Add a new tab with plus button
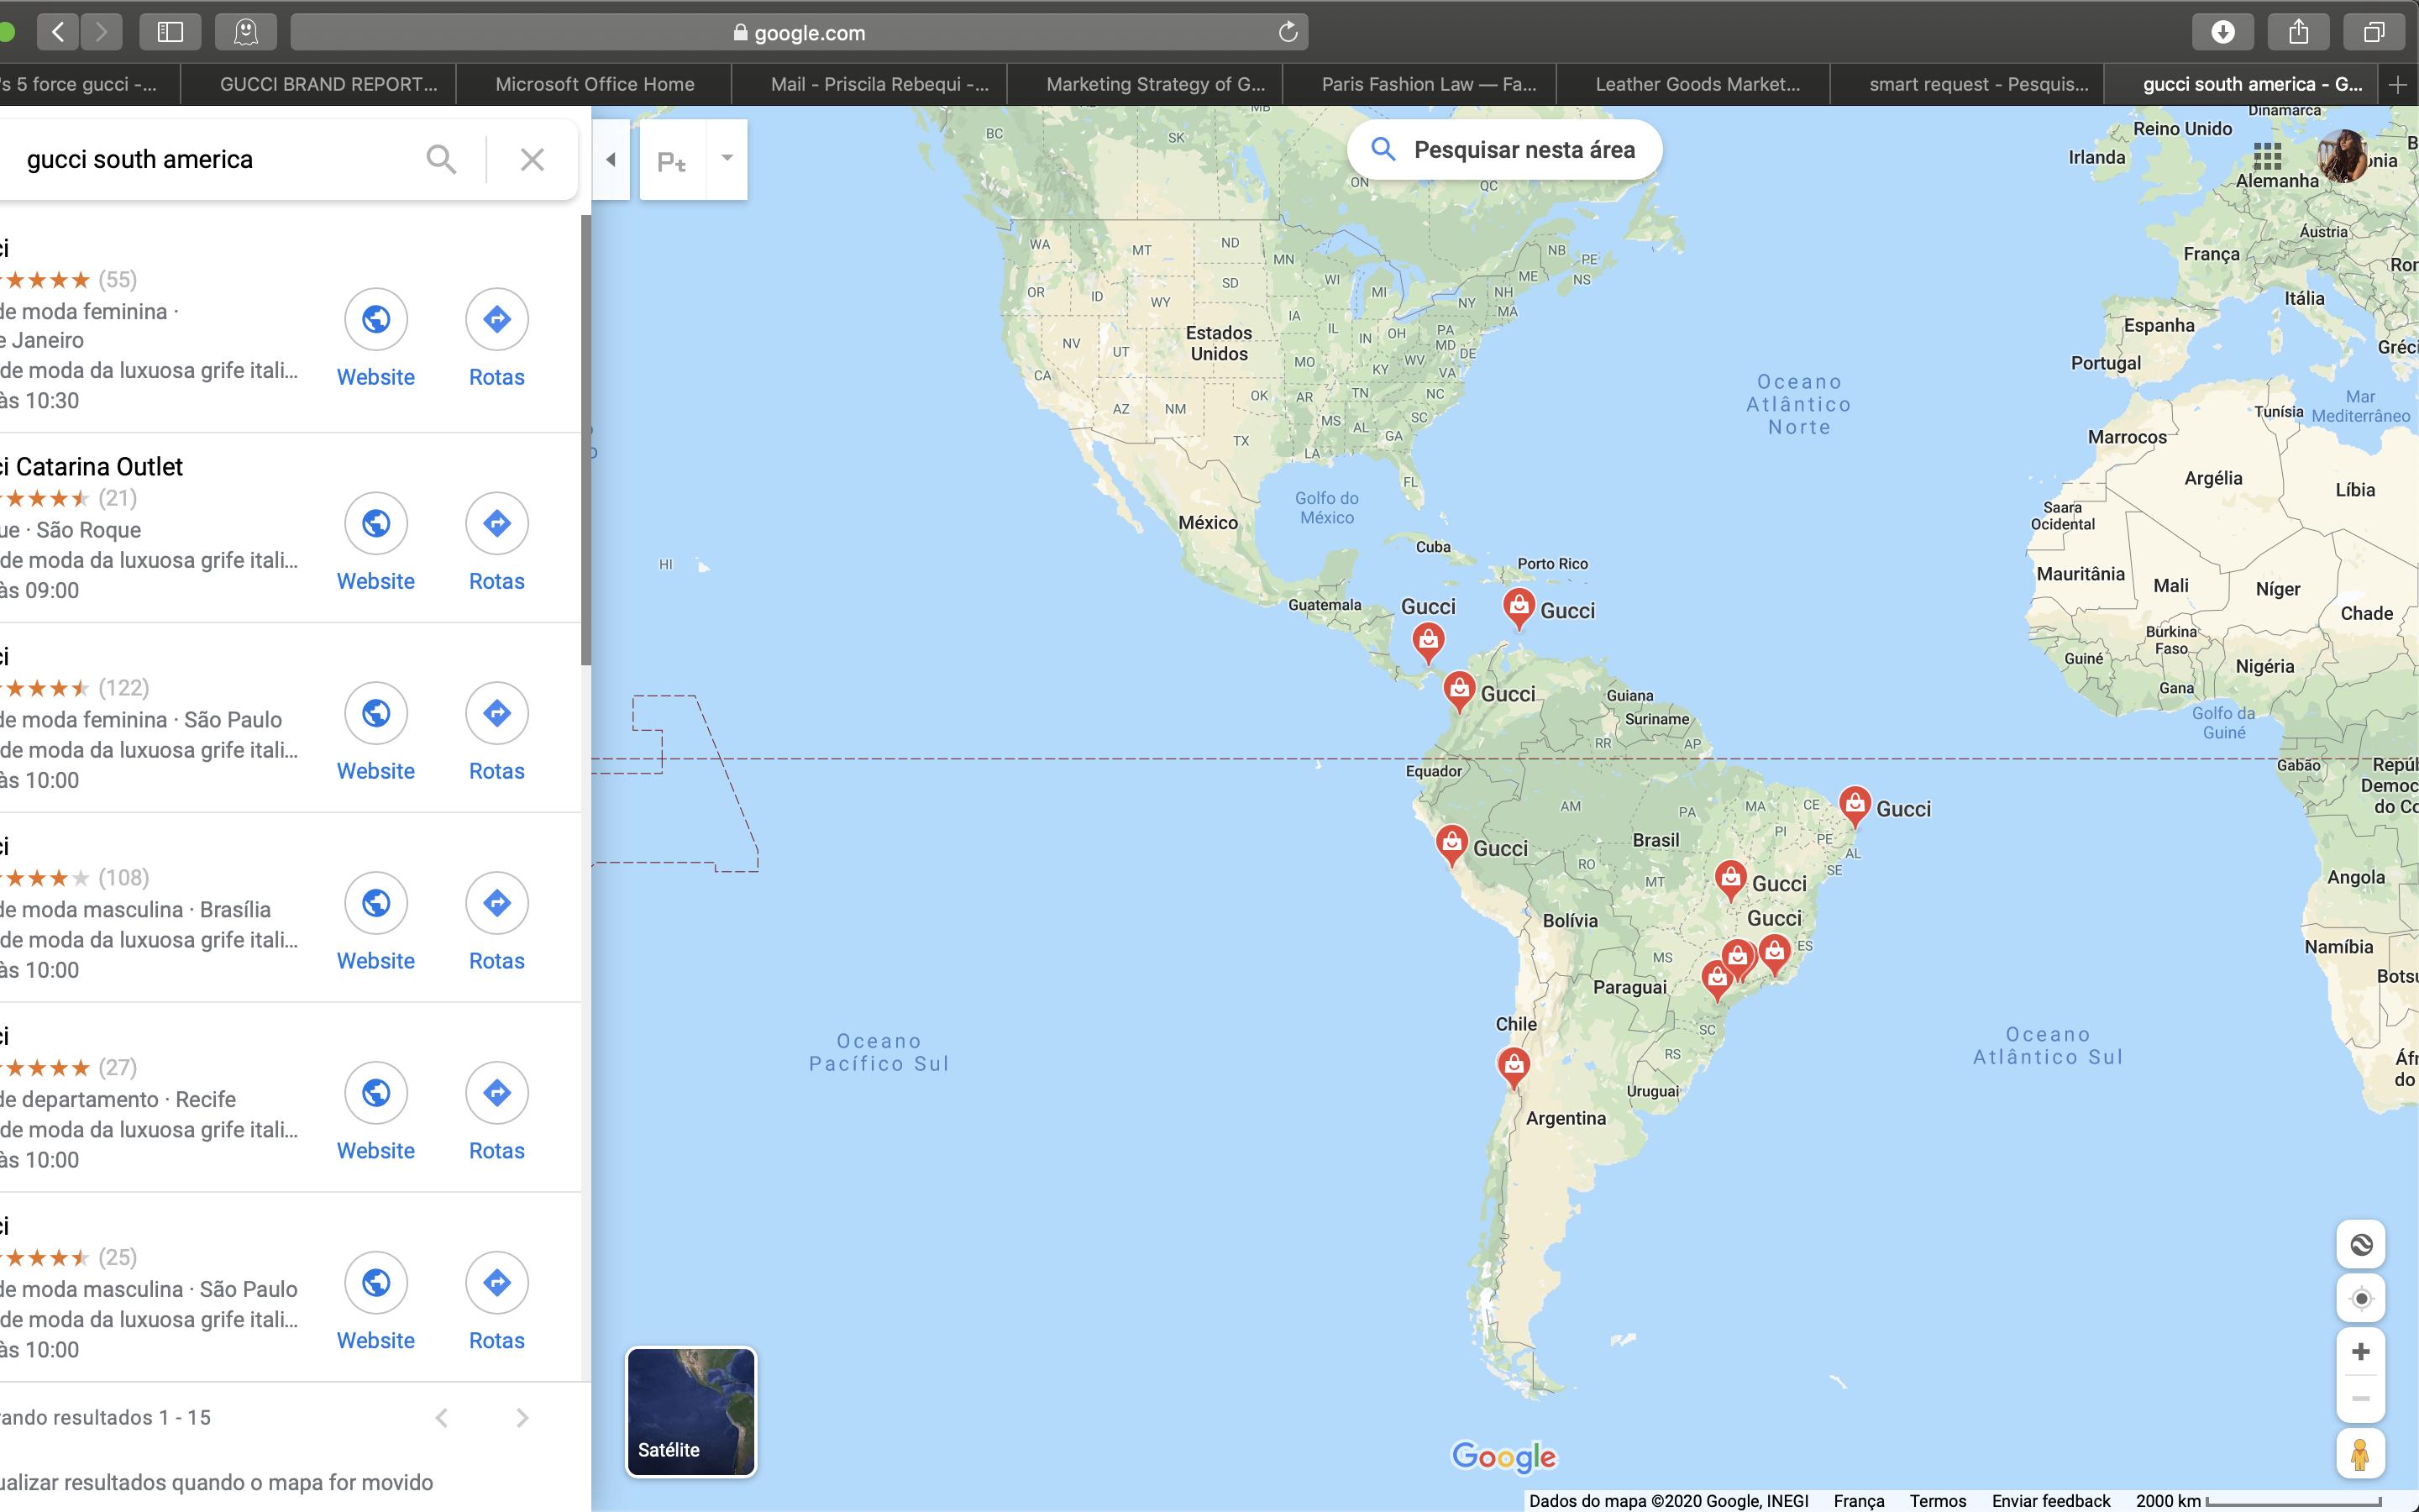Viewport: 2419px width, 1512px height. point(2397,85)
